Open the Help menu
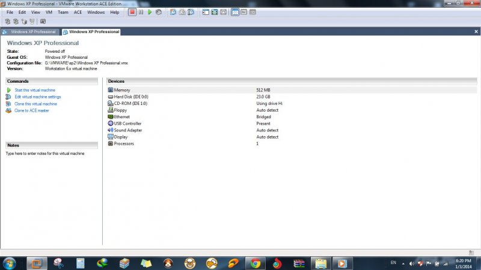 (x=114, y=12)
